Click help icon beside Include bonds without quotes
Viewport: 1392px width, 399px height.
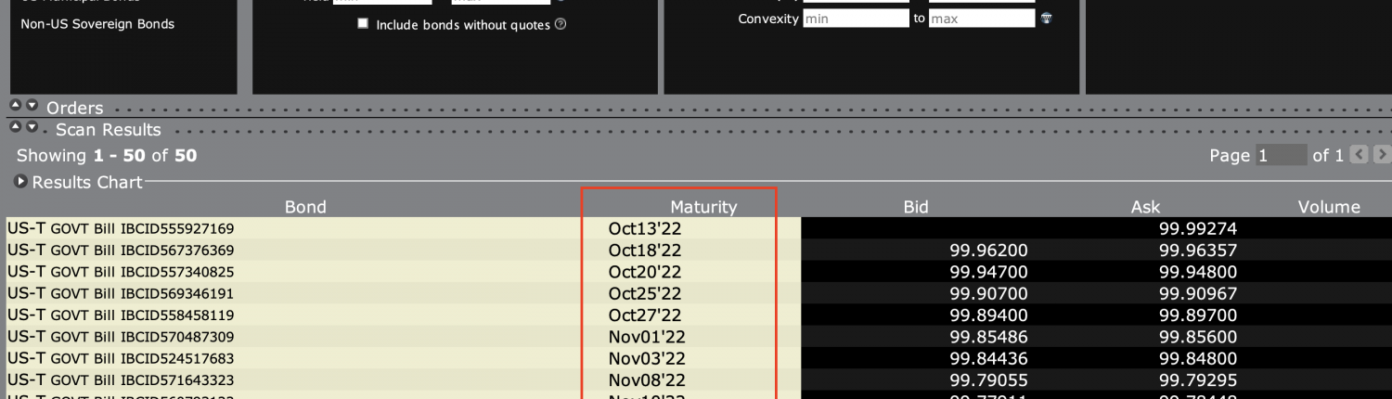561,24
